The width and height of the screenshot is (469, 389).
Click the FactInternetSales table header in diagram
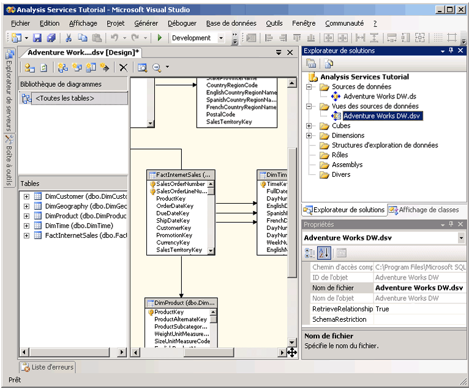point(181,175)
